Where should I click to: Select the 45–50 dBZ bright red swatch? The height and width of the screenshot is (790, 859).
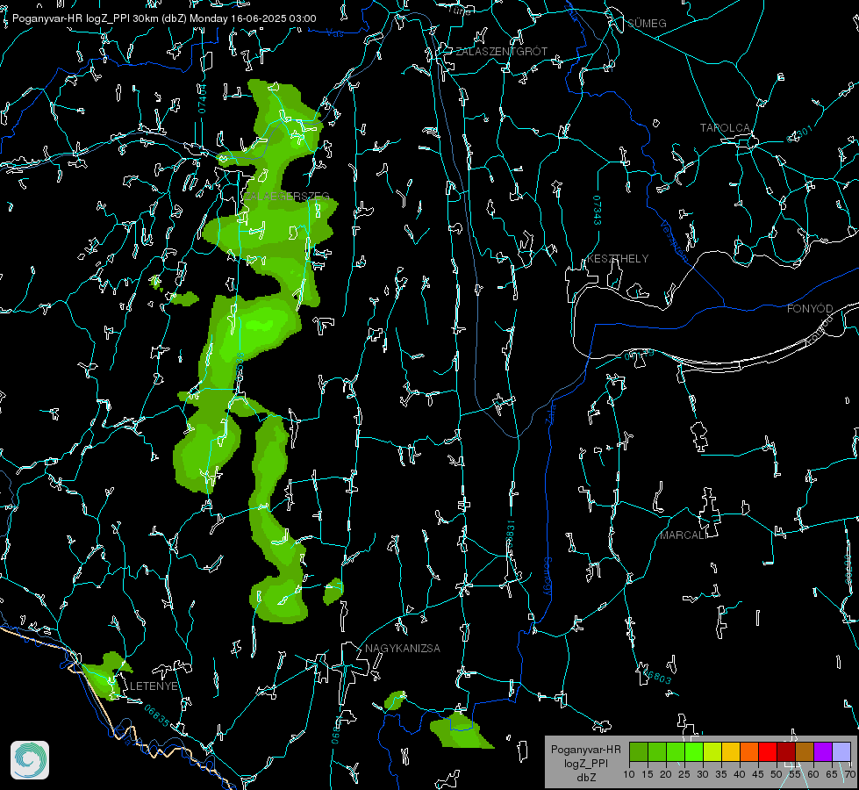(x=768, y=751)
